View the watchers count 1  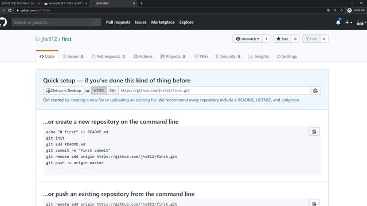[266, 39]
